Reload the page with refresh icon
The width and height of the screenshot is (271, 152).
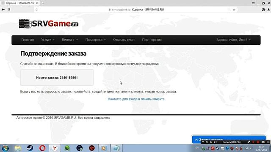(36, 10)
